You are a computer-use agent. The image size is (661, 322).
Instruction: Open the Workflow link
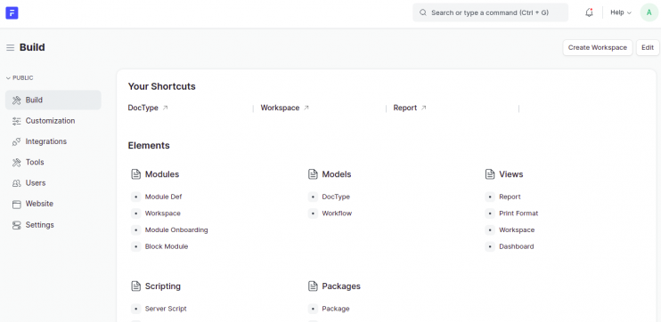tap(337, 213)
